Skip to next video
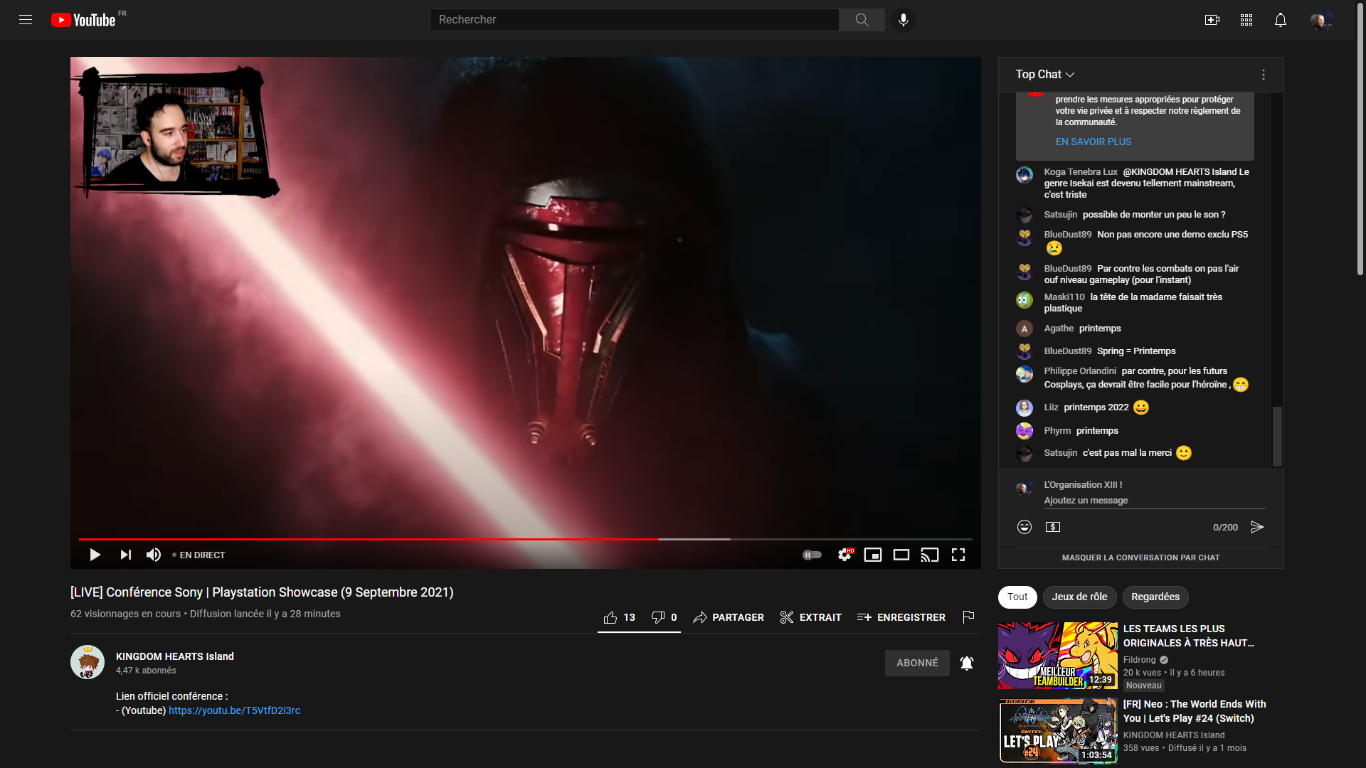 (125, 555)
